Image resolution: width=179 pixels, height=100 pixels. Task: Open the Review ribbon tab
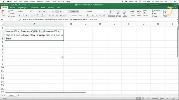tap(51, 8)
